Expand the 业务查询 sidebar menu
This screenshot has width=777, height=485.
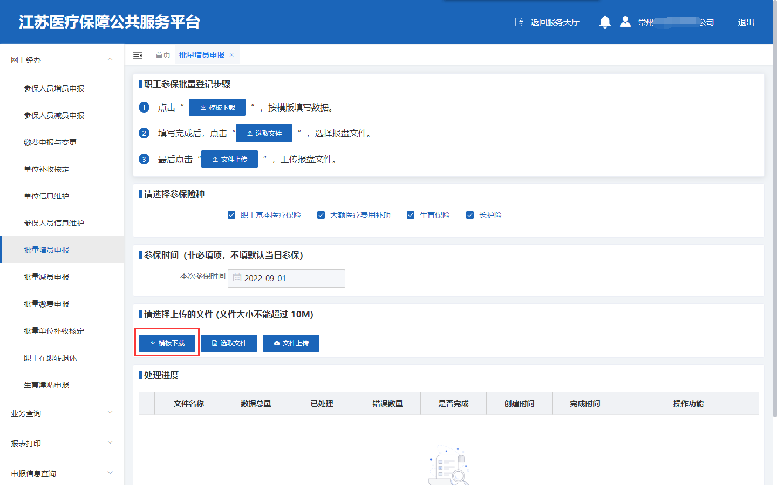(x=110, y=413)
